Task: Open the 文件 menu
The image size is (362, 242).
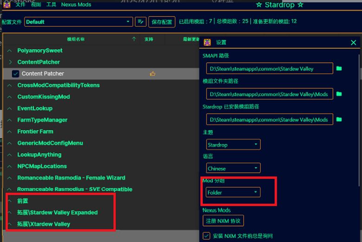Action: pos(20,4)
